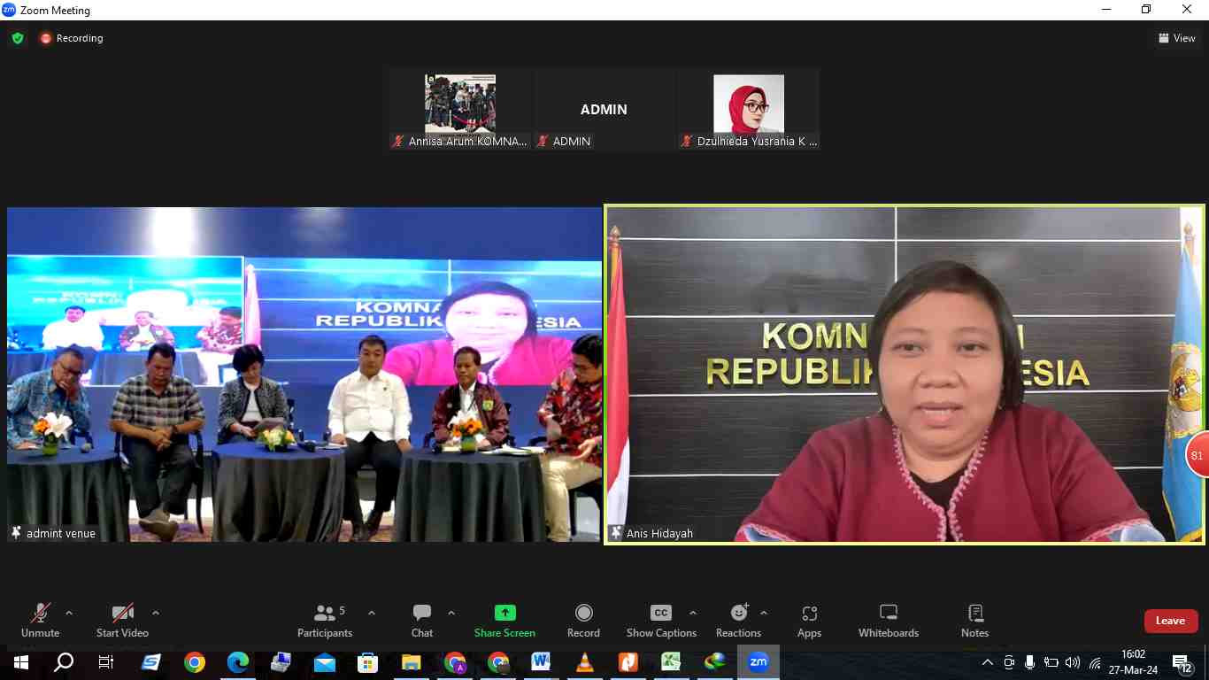The width and height of the screenshot is (1209, 680).
Task: Select Annisa Arum participant thumbnail
Action: (460, 110)
